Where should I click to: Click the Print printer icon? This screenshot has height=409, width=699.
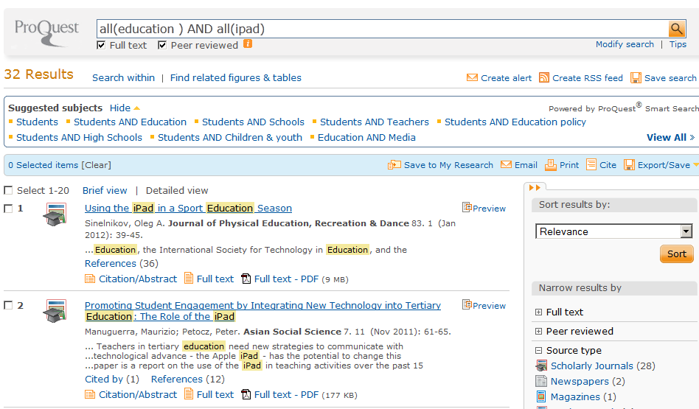tap(551, 165)
